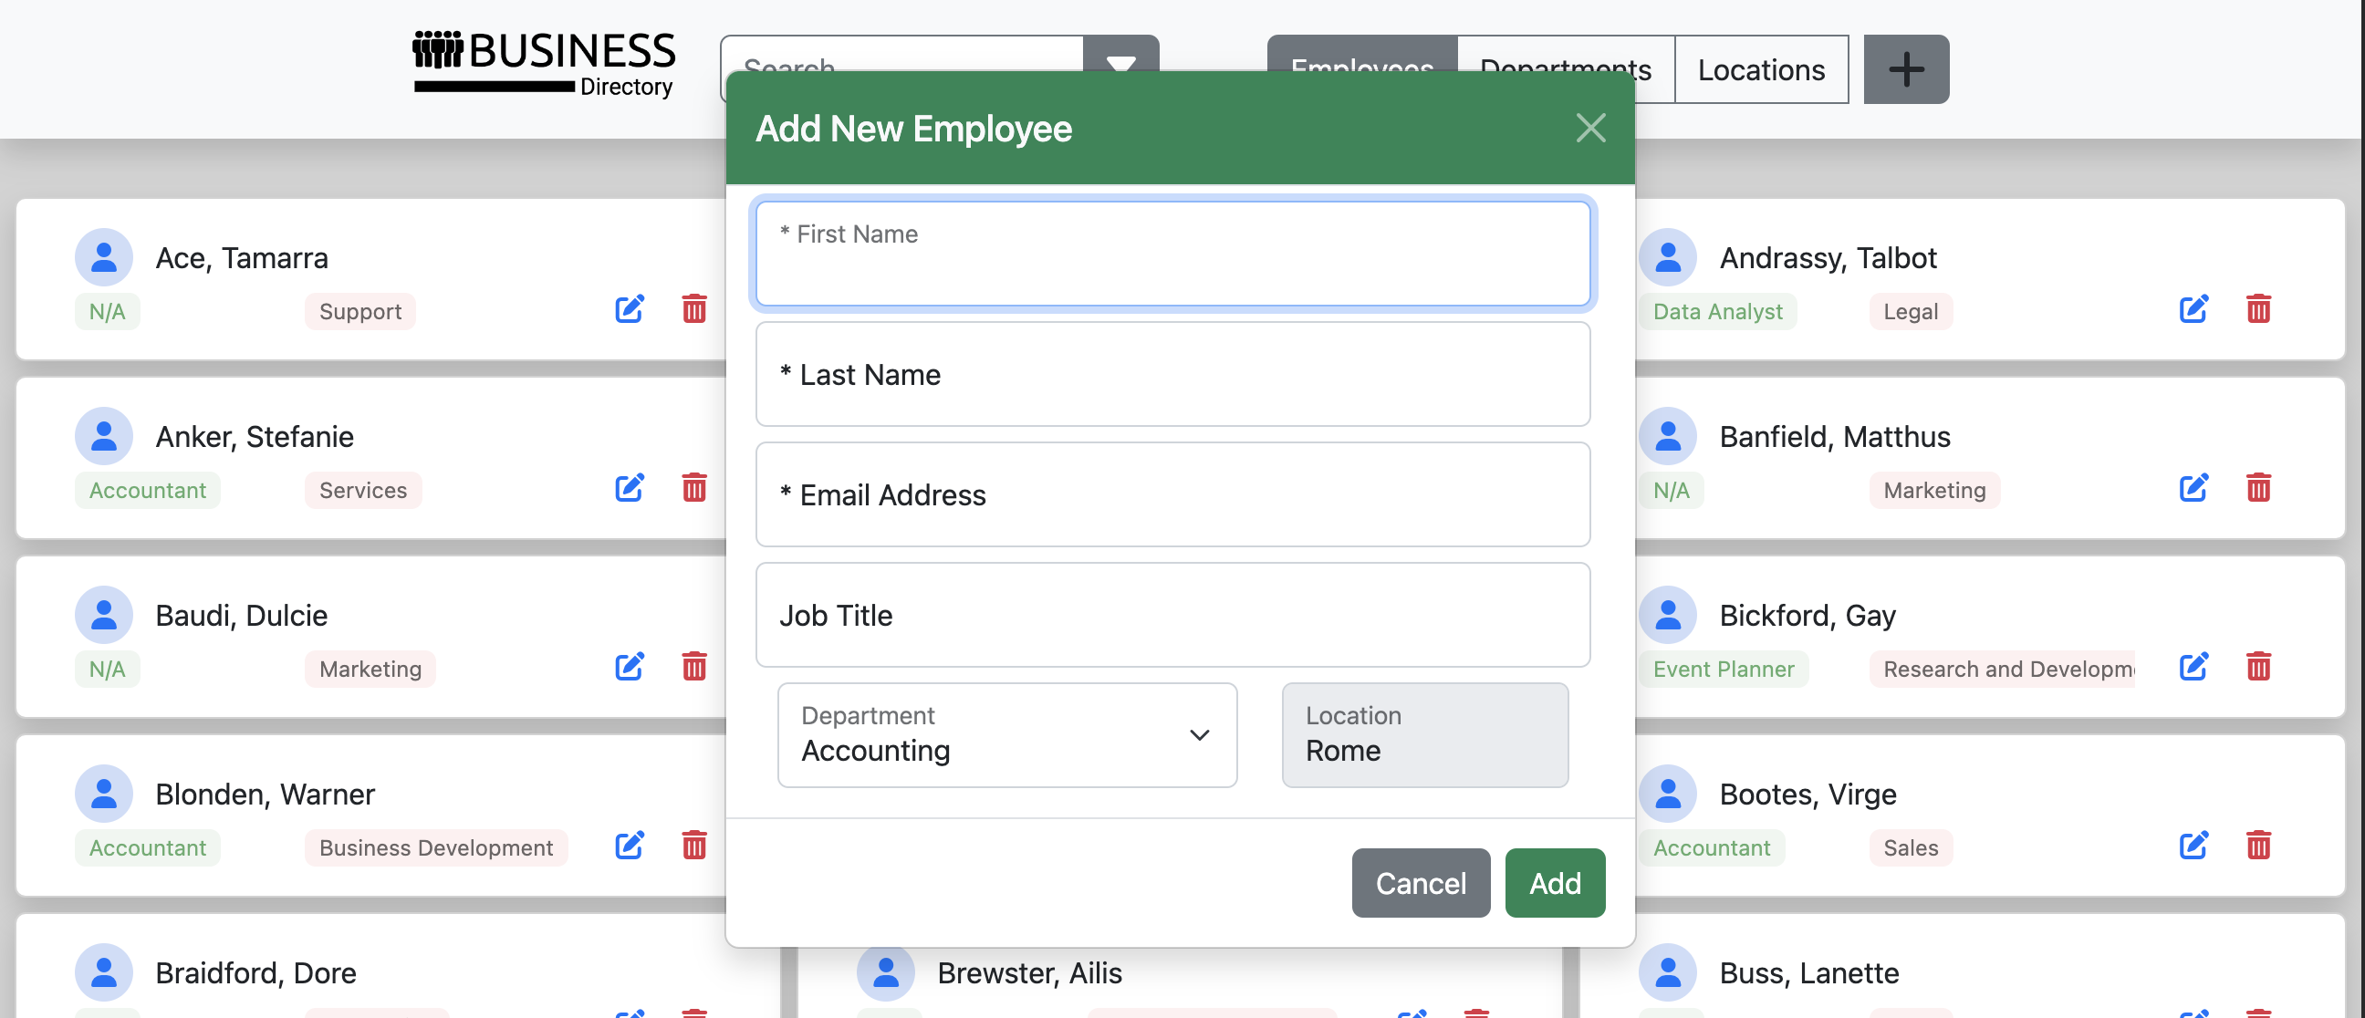Open the Department dropdown showing Accounting
Image resolution: width=2365 pixels, height=1018 pixels.
(x=1006, y=735)
